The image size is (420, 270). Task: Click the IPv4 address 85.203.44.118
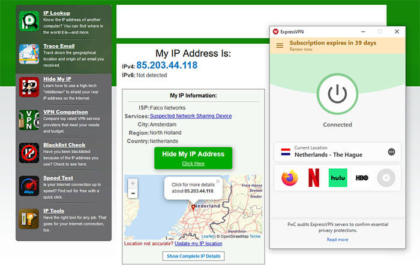pyautogui.click(x=167, y=65)
